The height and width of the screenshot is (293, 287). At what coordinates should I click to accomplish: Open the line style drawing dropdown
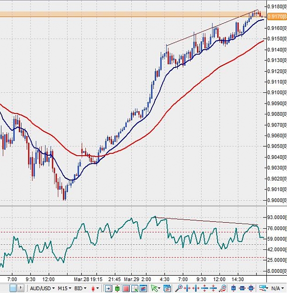click(x=264, y=288)
